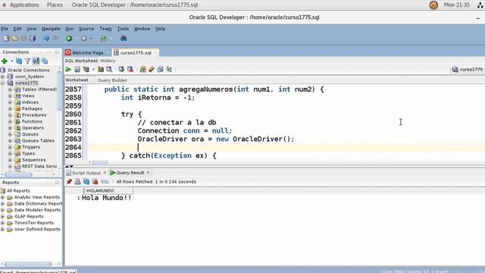
Task: Select Packages in the connections tree
Action: 32,108
